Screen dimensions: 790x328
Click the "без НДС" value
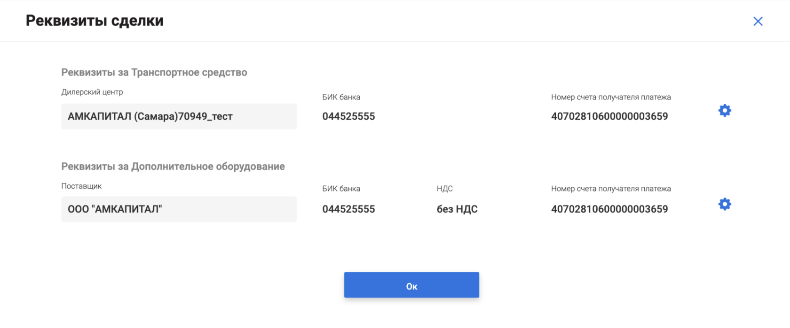[457, 209]
